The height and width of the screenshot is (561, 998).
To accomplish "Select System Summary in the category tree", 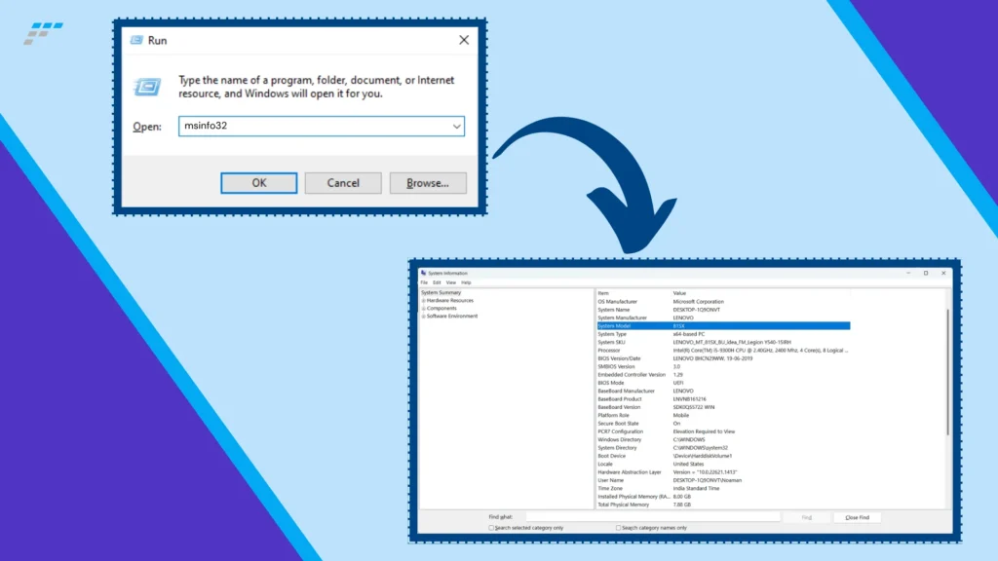I will (441, 292).
